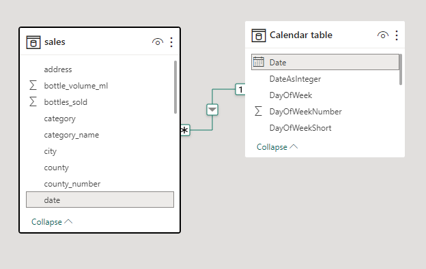Click the sales table field scrollbar
Screen dimensions: 426x269
(x=175, y=87)
